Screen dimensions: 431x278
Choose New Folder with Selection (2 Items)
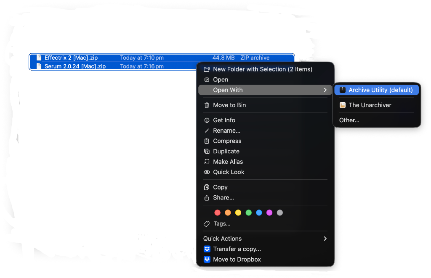click(x=265, y=69)
